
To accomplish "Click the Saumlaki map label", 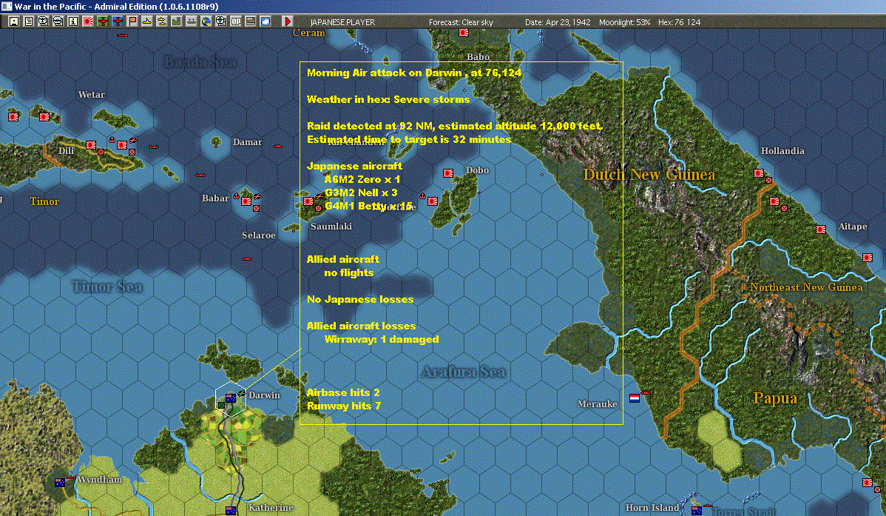I will click(331, 227).
